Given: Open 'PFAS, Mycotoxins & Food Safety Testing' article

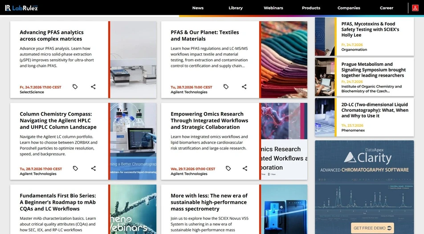Looking at the screenshot, I should (370, 29).
